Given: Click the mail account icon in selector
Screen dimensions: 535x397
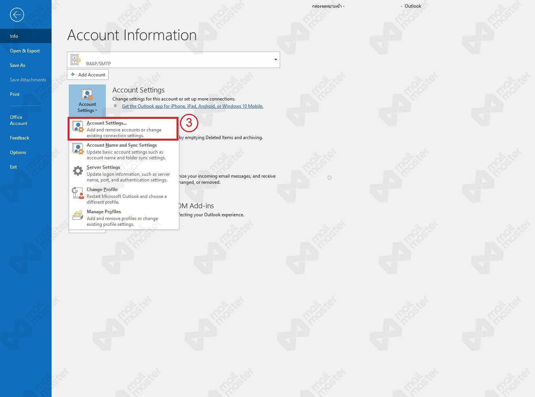Looking at the screenshot, I should click(x=76, y=60).
